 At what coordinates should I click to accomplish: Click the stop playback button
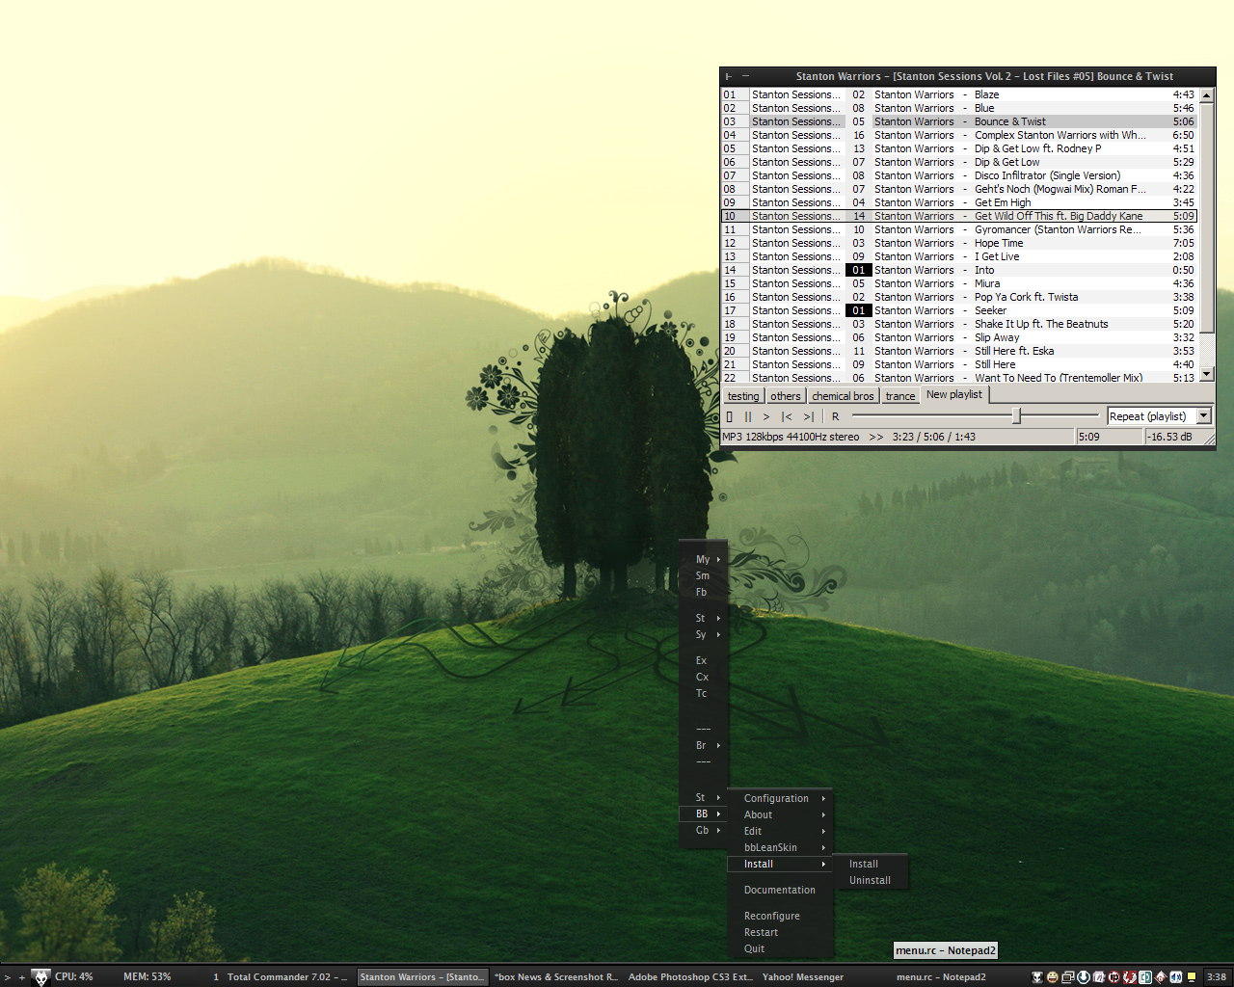pos(730,416)
